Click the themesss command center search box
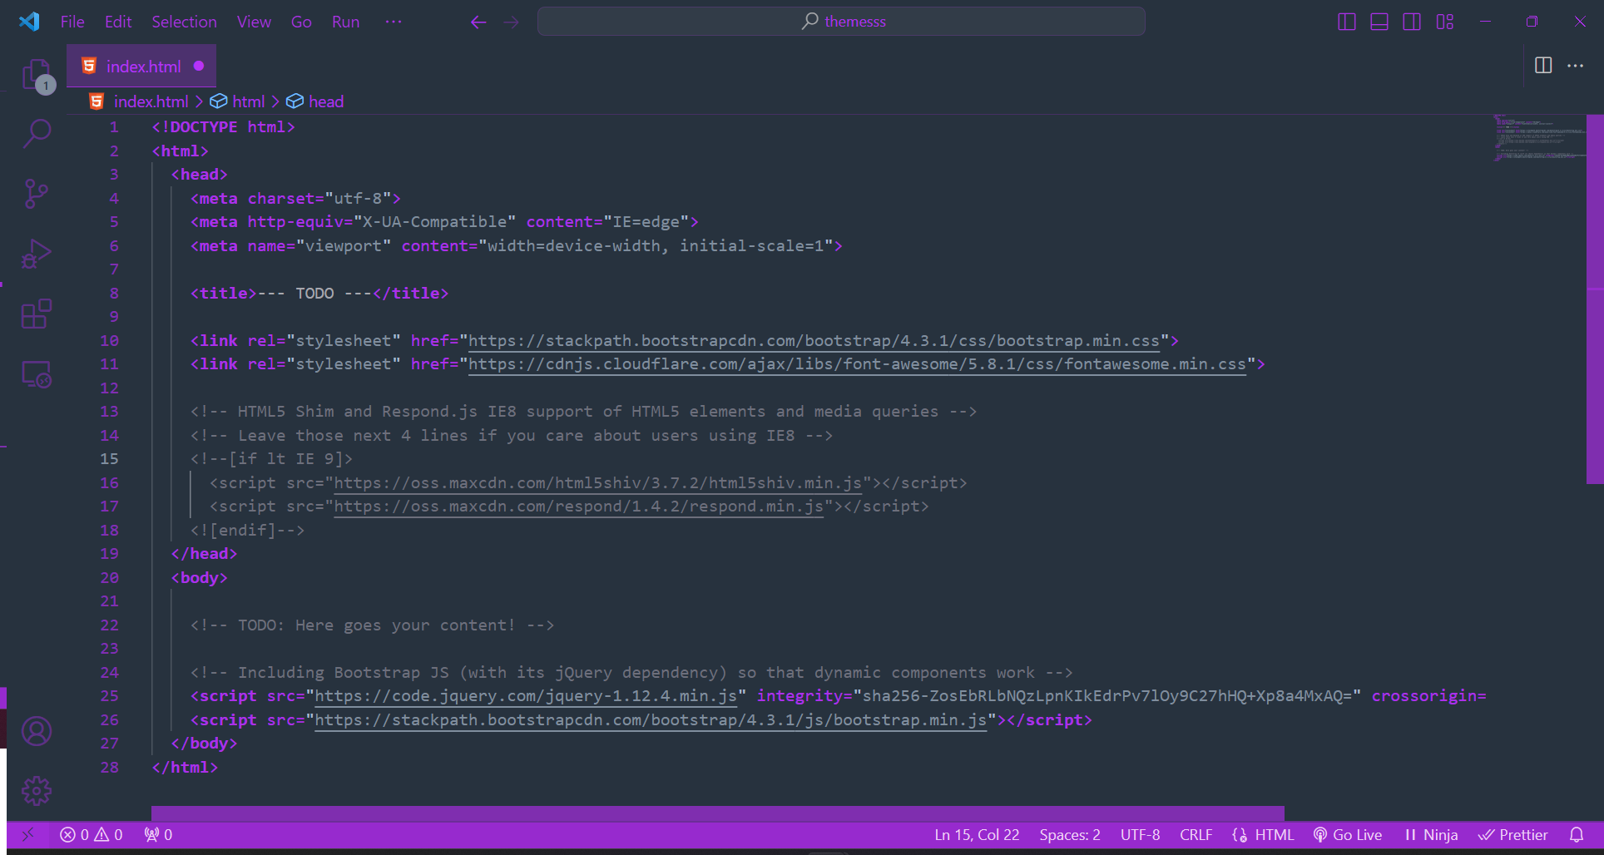 841,22
